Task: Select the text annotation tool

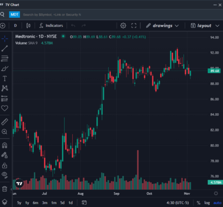Action: click(x=5, y=79)
